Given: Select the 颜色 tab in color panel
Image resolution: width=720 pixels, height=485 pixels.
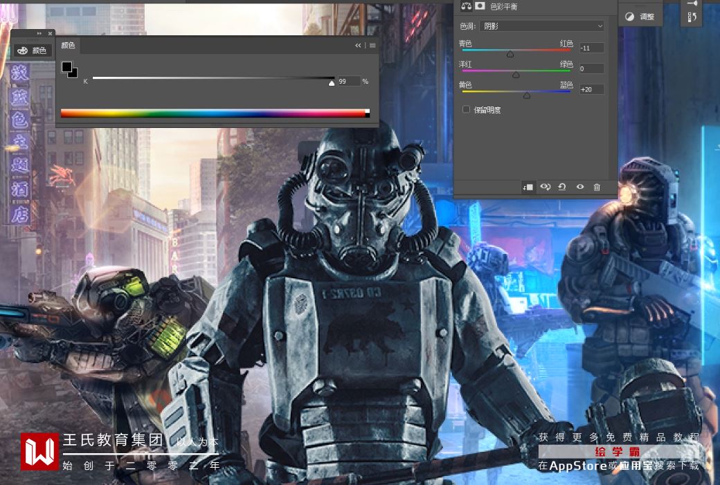Looking at the screenshot, I should [68, 45].
